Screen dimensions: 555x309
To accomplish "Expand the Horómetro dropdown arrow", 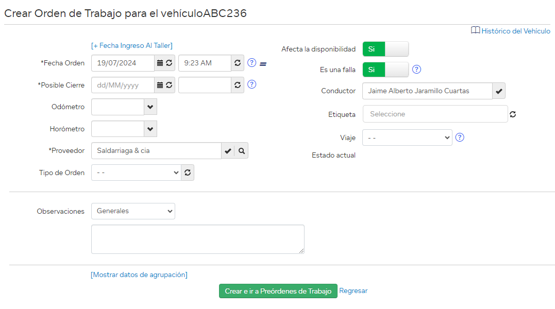I will point(150,129).
